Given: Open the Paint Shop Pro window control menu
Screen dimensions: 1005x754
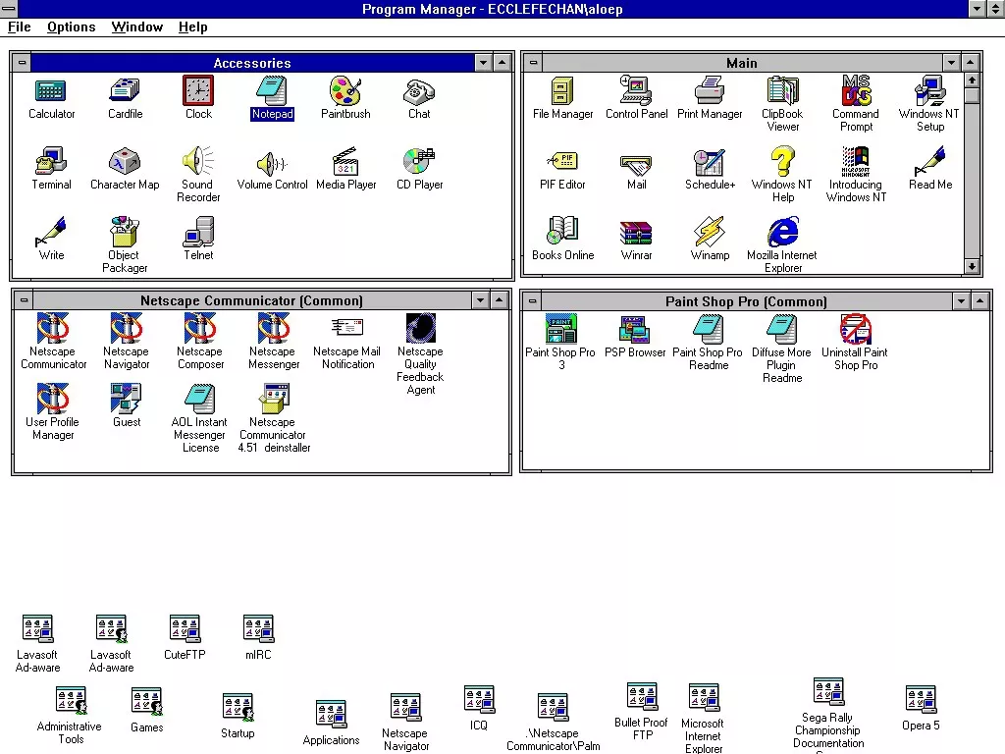Looking at the screenshot, I should (532, 301).
